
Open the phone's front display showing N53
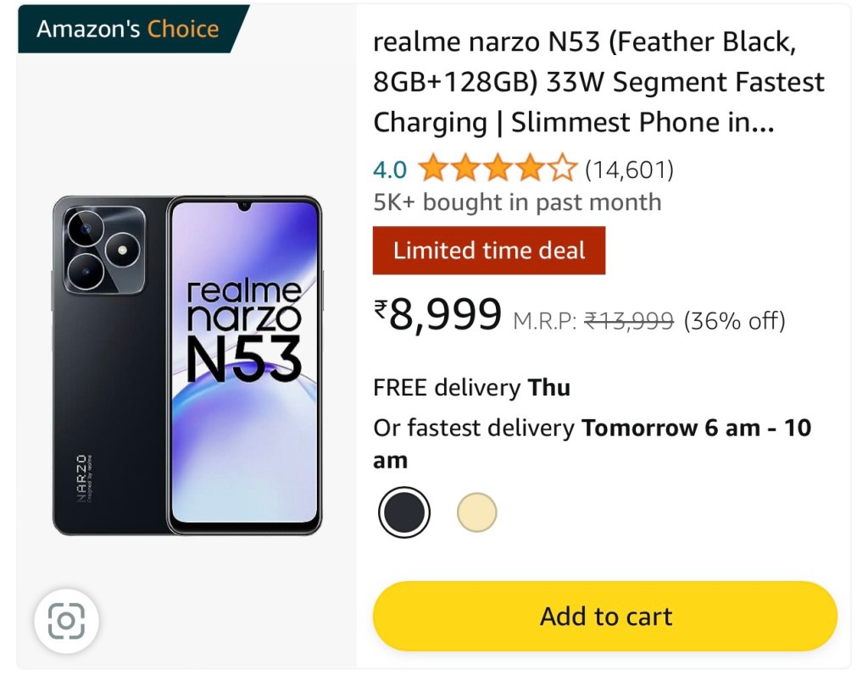244,364
